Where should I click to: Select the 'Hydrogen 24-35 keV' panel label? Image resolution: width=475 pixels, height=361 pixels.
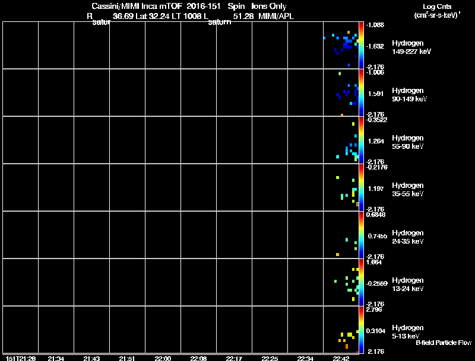coord(408,237)
